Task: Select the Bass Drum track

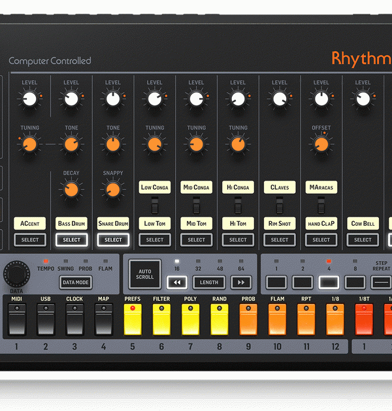Action: point(71,240)
